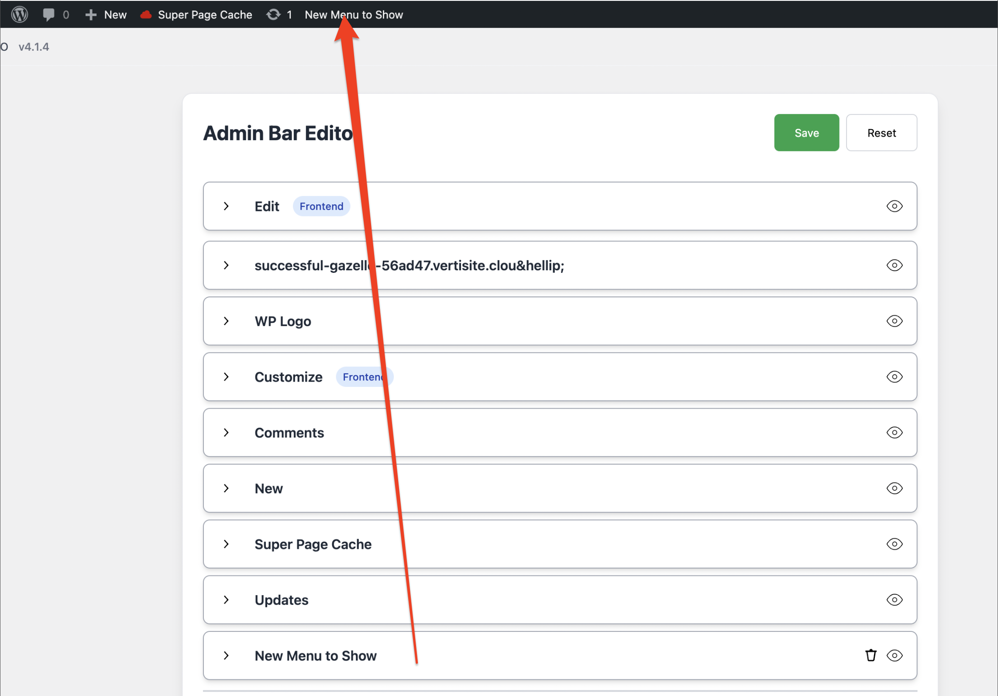Expand the Edit item chevron
Screen dimensions: 998x696
226,206
